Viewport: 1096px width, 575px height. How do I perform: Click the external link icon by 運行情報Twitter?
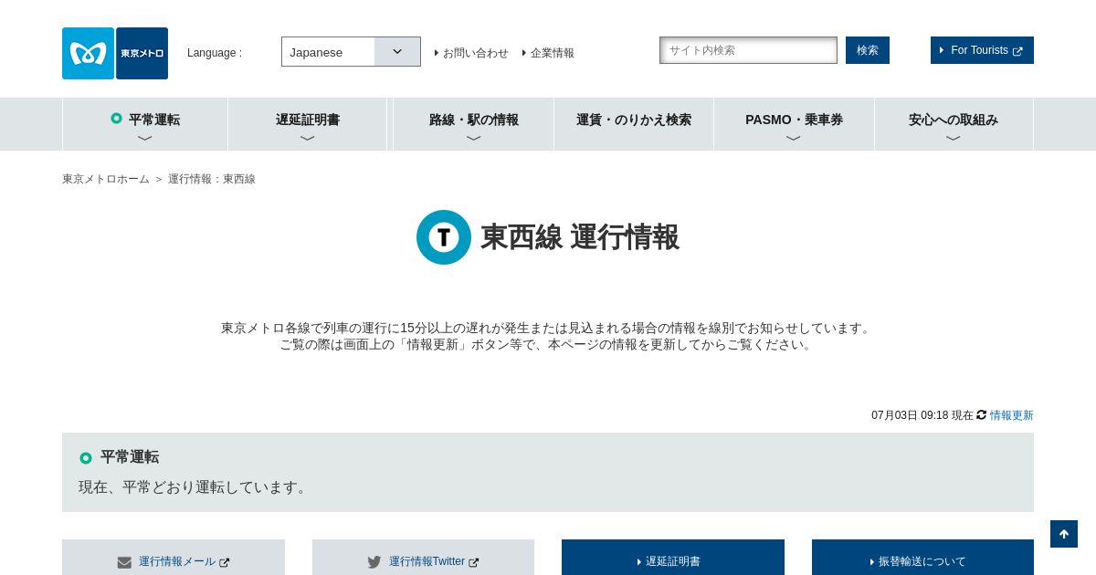473,562
